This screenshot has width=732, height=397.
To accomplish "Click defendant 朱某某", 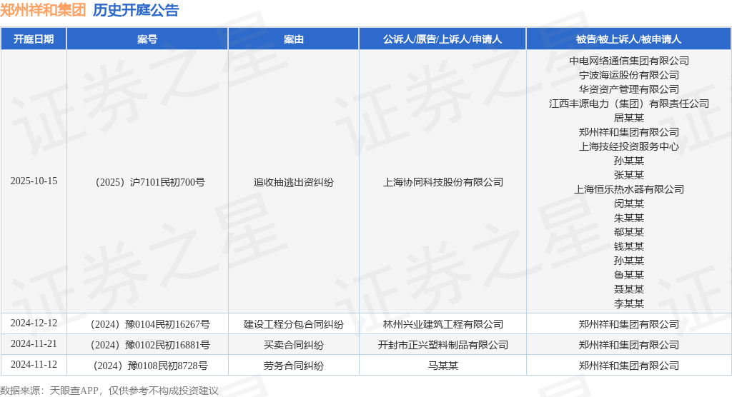I will (x=629, y=218).
